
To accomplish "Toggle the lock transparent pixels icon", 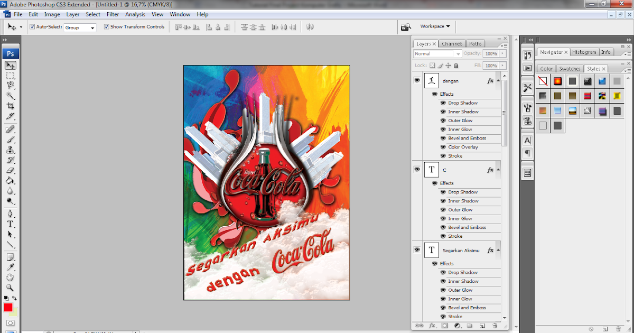I will click(x=432, y=66).
